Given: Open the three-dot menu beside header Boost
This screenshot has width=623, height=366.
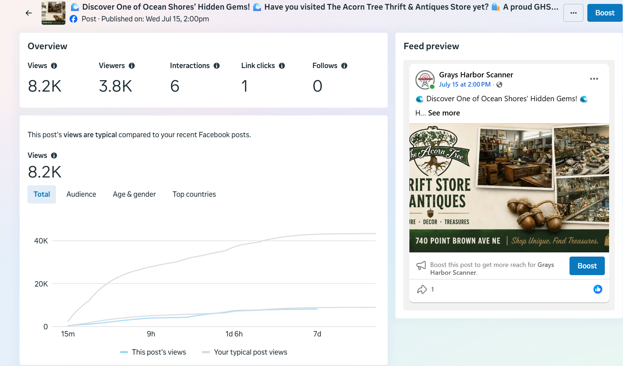Looking at the screenshot, I should click(x=573, y=13).
